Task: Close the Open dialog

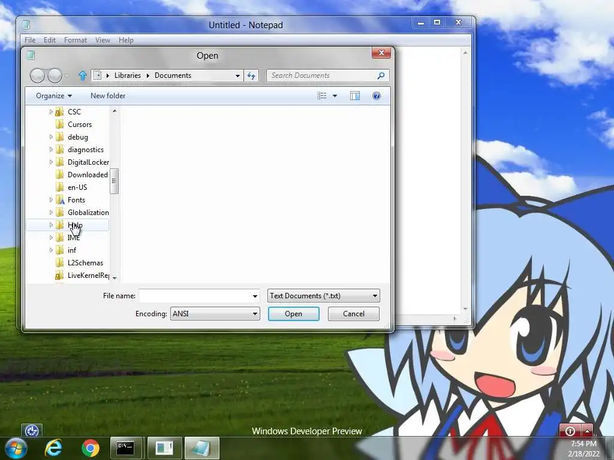Action: [x=381, y=53]
